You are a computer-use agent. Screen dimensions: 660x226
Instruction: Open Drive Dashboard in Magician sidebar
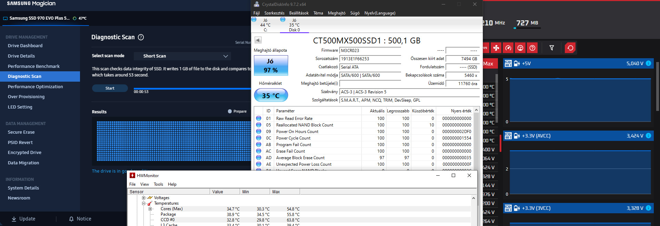click(25, 45)
